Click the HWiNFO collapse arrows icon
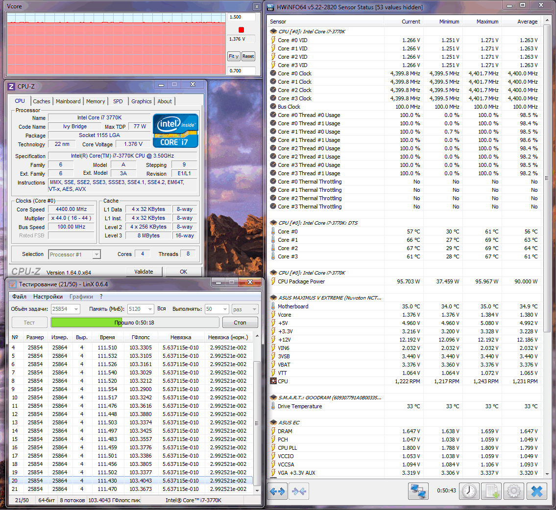Image resolution: width=556 pixels, height=510 pixels. coord(298,491)
